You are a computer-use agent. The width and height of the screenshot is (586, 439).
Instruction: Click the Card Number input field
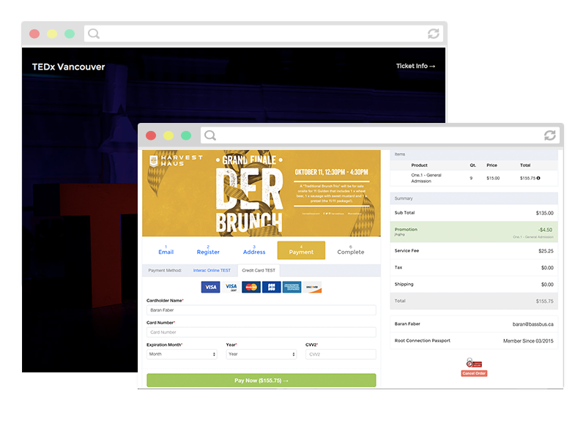[261, 331]
